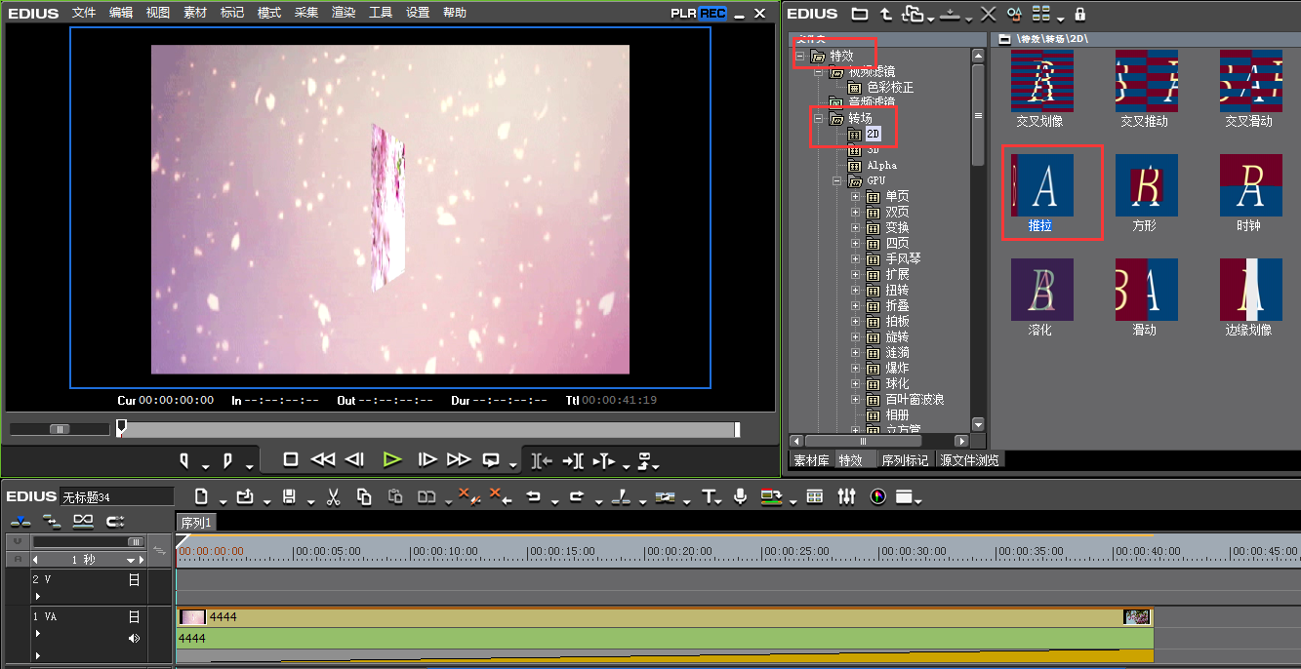The width and height of the screenshot is (1301, 669).
Task: Open the 文件 menu
Action: tap(84, 13)
